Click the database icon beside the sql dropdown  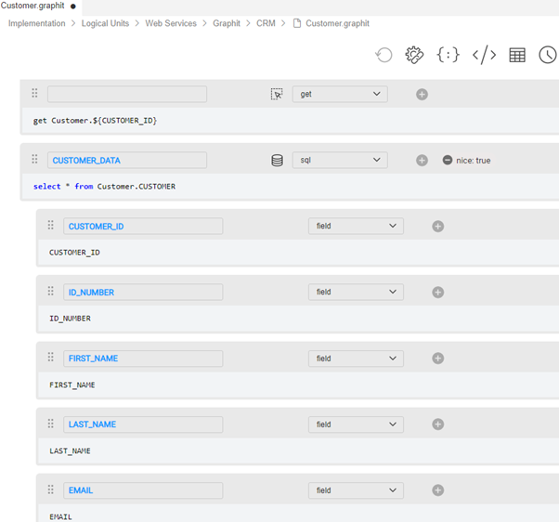tap(277, 161)
